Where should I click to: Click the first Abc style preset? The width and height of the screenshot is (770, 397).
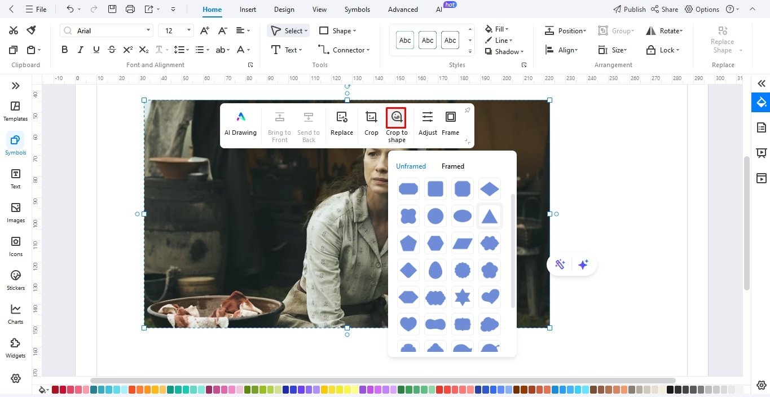tap(405, 40)
